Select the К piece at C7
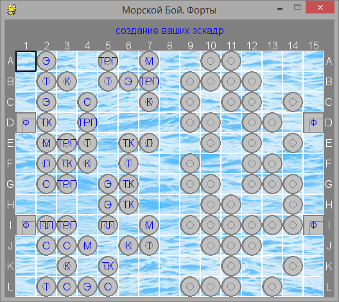Screen dimensions: 339x302 point(149,102)
